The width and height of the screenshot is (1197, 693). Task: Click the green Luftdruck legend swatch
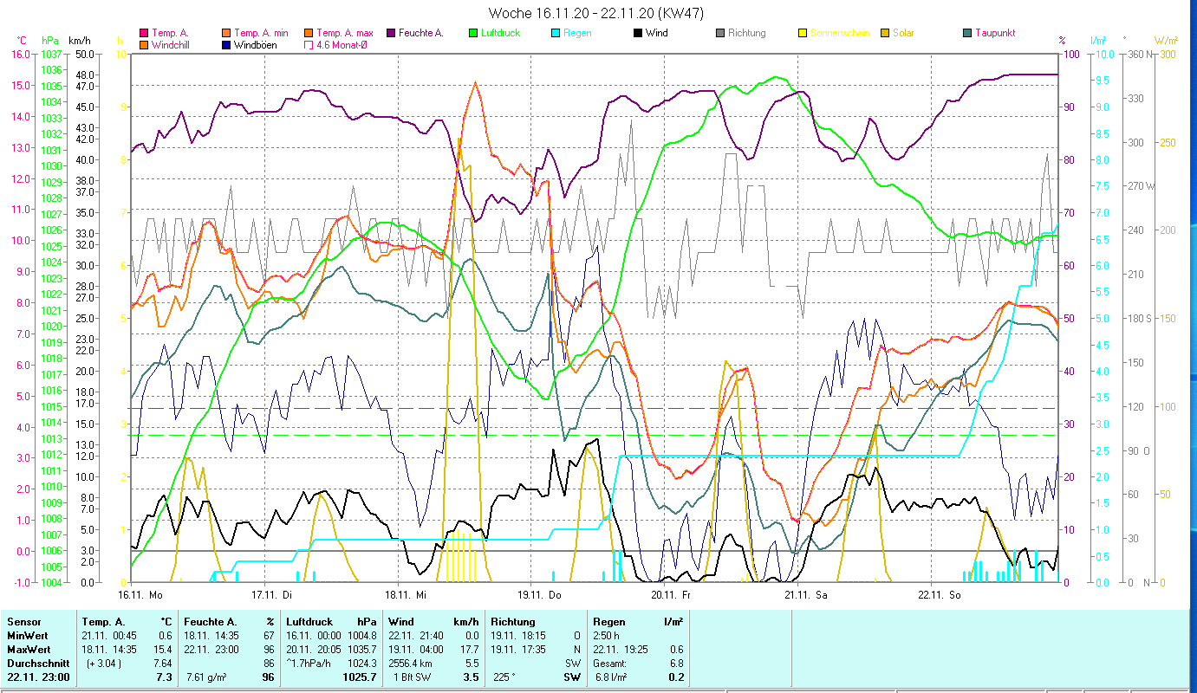pyautogui.click(x=473, y=33)
